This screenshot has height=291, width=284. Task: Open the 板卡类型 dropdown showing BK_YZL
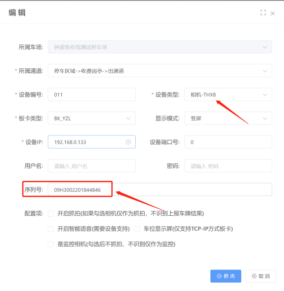pos(92,118)
